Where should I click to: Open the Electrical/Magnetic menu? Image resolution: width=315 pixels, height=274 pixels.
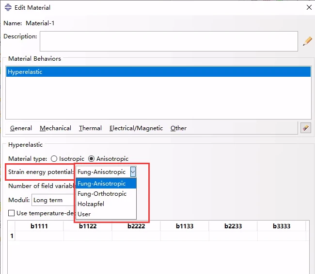point(136,128)
